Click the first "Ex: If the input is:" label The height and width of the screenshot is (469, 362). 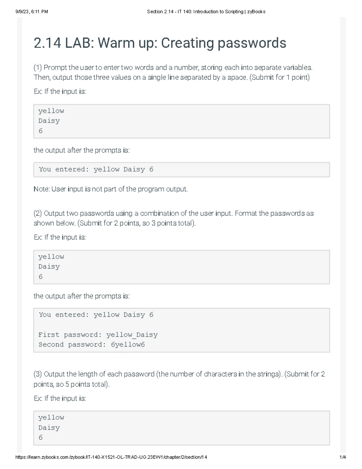(x=60, y=92)
